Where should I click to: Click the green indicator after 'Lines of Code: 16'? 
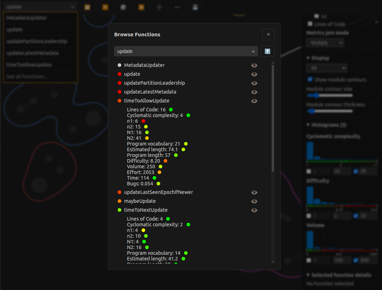(x=171, y=110)
